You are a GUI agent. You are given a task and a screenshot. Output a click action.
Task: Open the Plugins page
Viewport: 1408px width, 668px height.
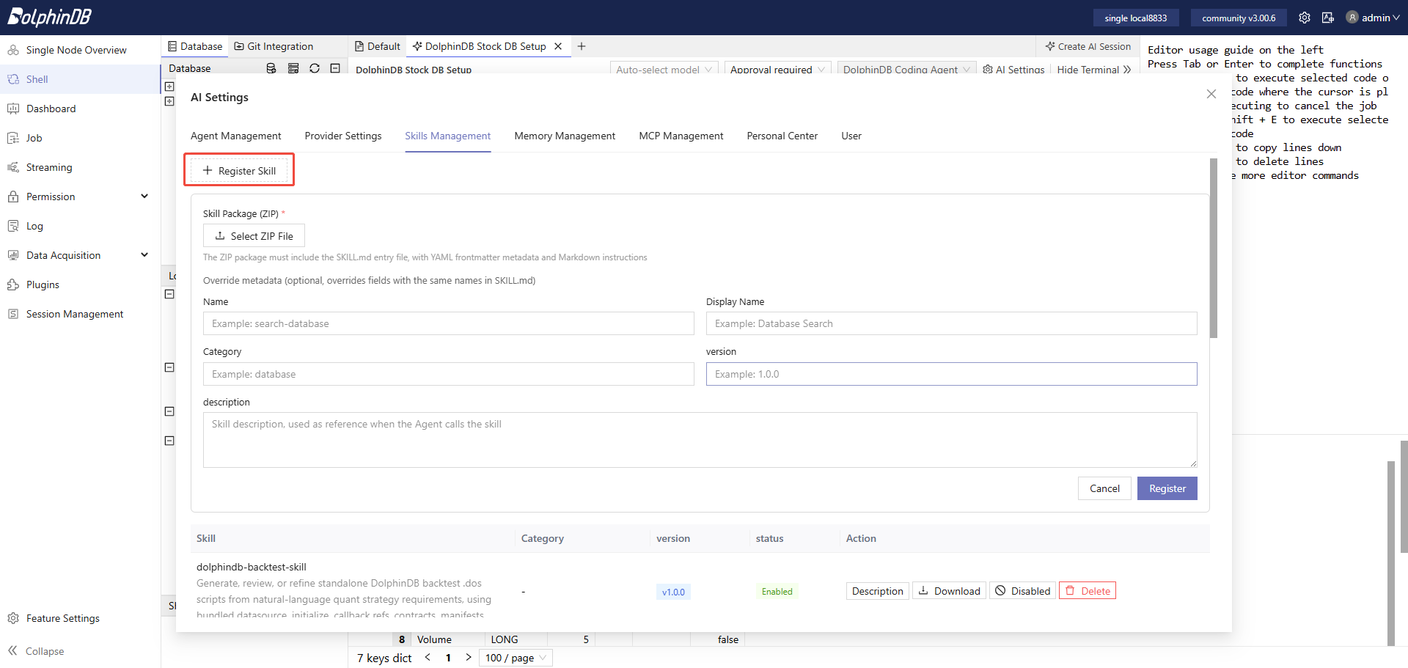pyautogui.click(x=43, y=285)
